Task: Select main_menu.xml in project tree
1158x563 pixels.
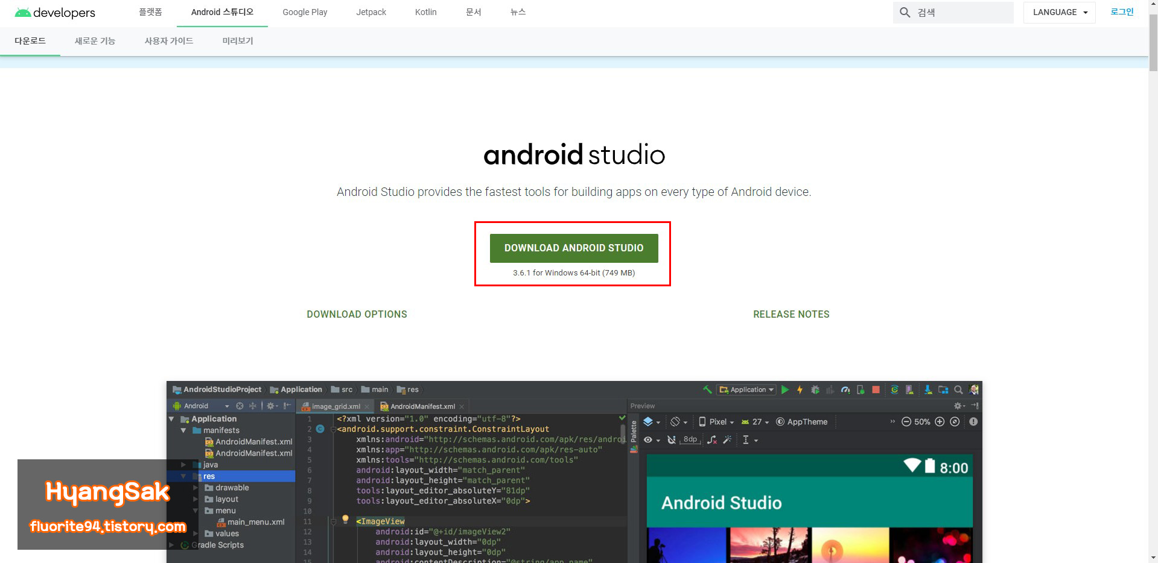Action: 250,522
